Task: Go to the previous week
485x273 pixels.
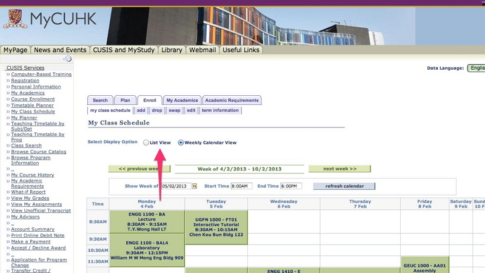Action: pos(139,169)
